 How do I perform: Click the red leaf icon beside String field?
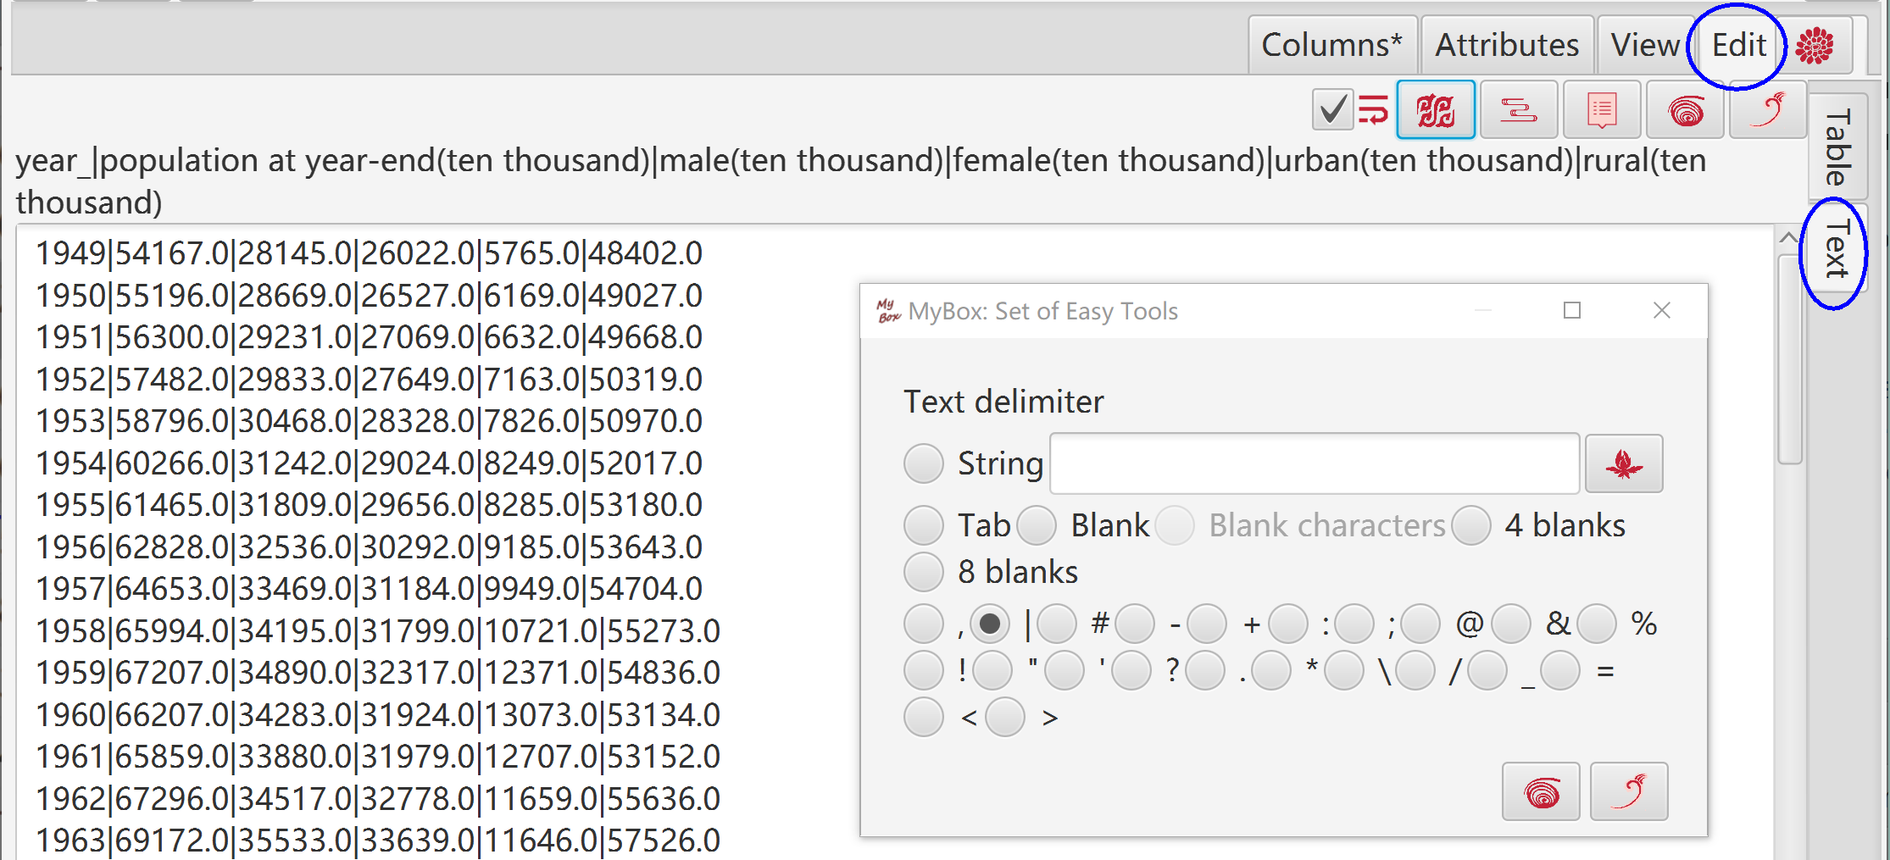click(x=1624, y=463)
